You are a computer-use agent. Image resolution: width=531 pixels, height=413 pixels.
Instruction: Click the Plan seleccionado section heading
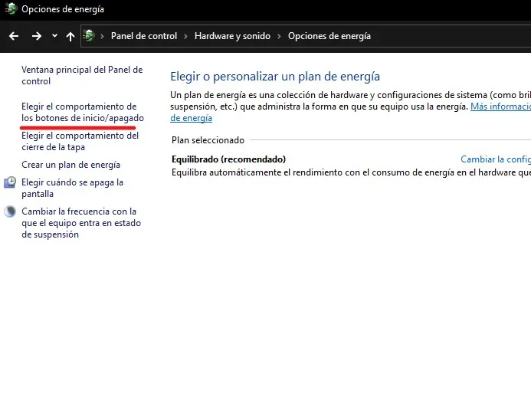[x=208, y=140]
